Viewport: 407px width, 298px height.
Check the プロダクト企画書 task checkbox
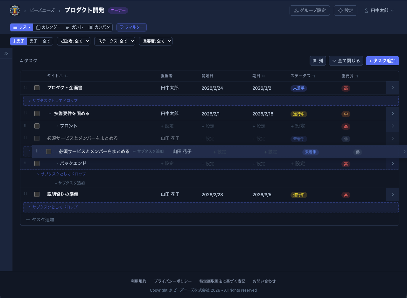(37, 88)
